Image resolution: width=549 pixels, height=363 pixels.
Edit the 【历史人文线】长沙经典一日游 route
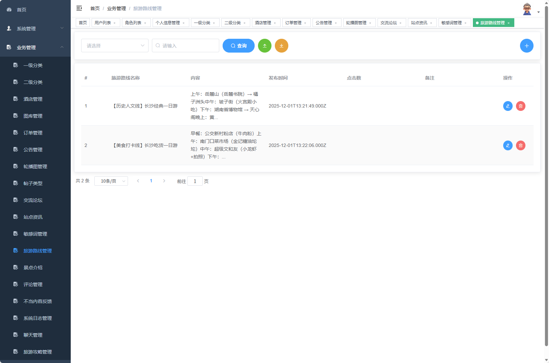point(508,106)
